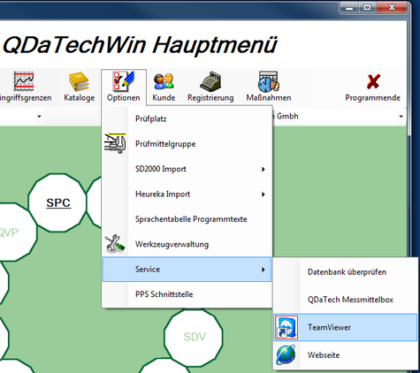The image size is (420, 373).
Task: Click the Maßnahmen label
Action: (x=269, y=97)
